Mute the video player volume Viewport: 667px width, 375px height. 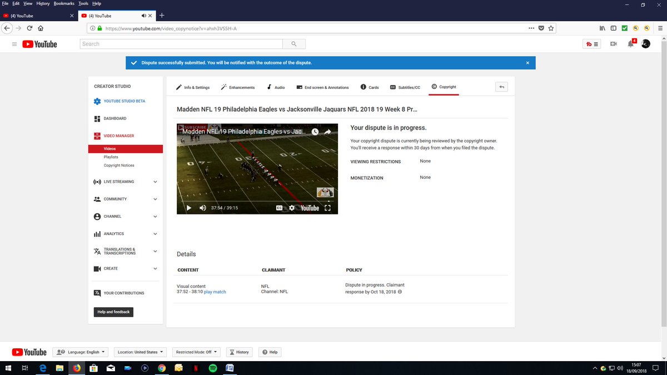click(202, 208)
